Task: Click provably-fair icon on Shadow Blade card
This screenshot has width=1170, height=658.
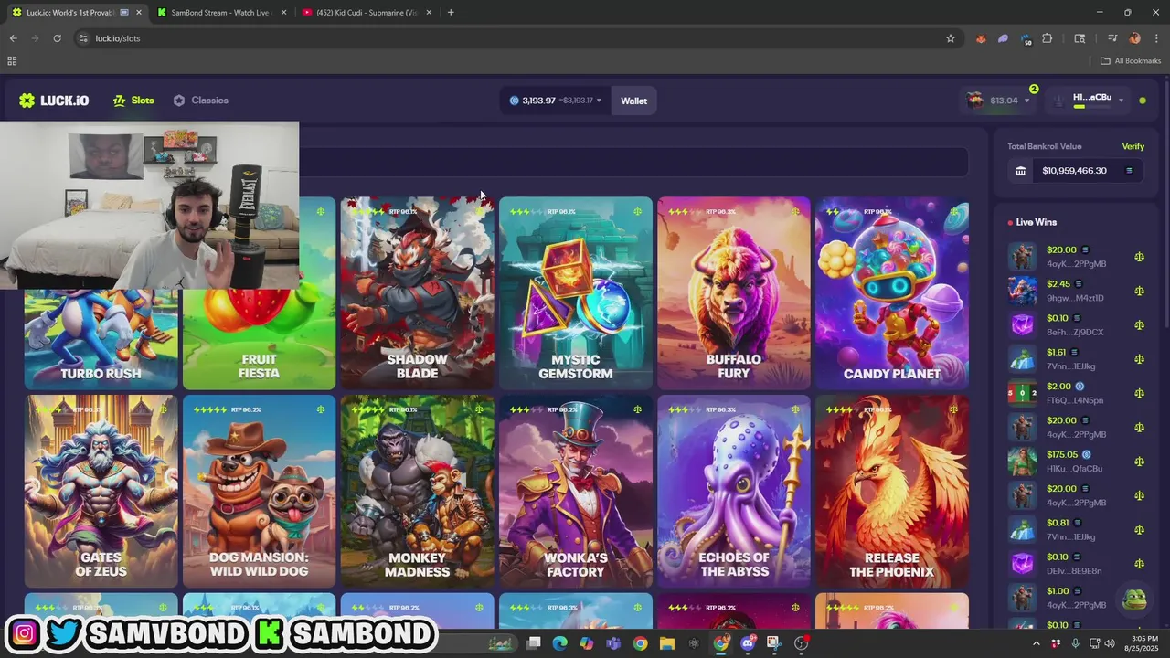Action: click(x=479, y=212)
